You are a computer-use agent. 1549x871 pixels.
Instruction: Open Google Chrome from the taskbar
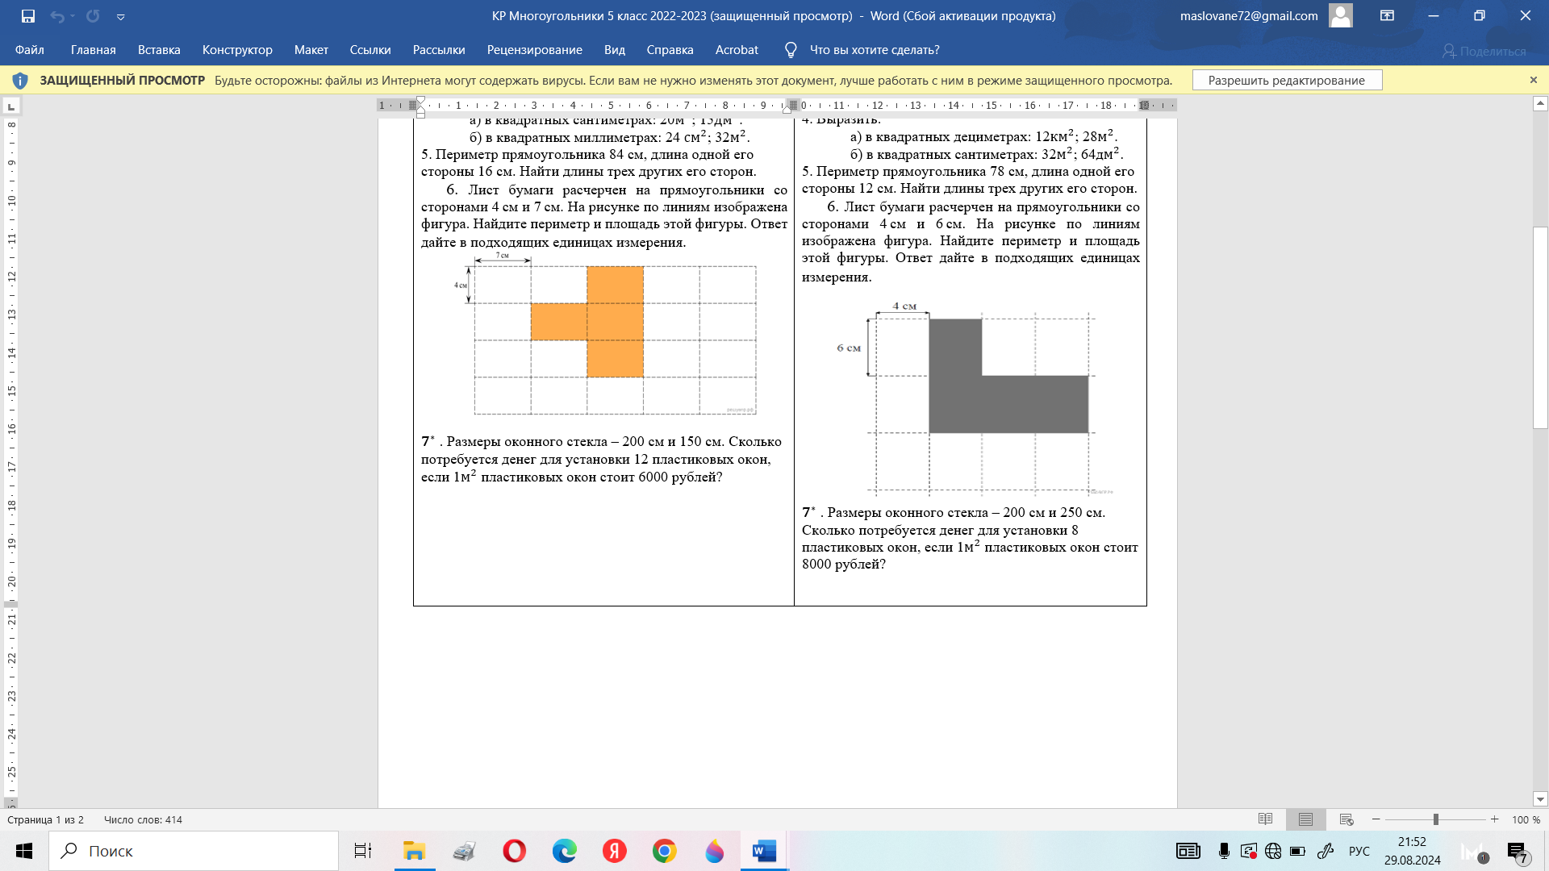(x=665, y=851)
